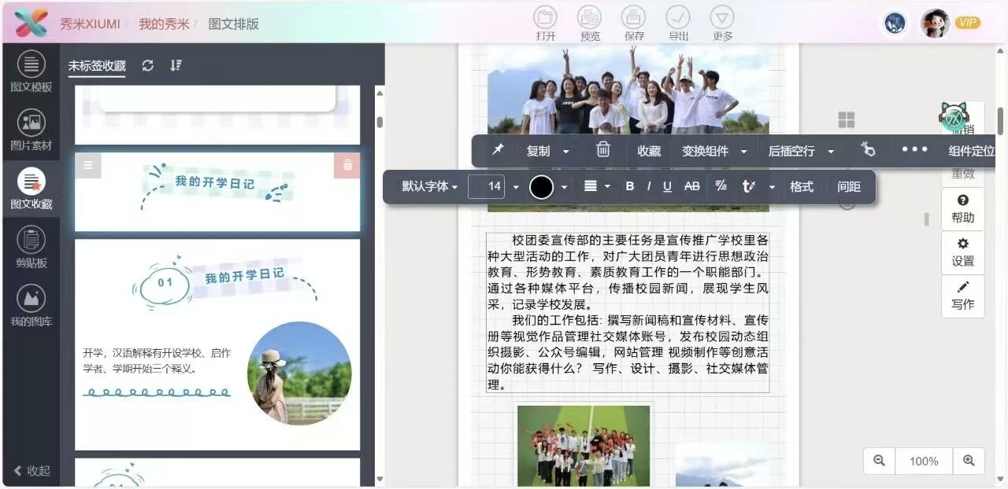
Task: Click the sort icon in favorites header
Action: (176, 66)
